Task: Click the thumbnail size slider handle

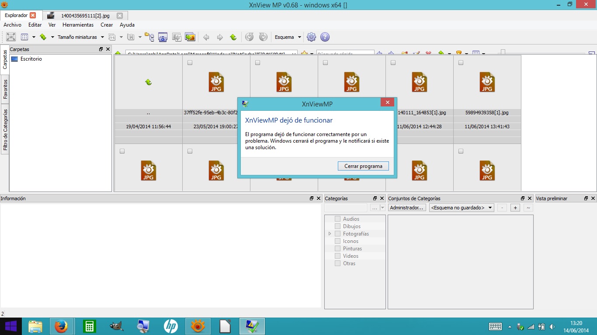Action: tap(503, 52)
